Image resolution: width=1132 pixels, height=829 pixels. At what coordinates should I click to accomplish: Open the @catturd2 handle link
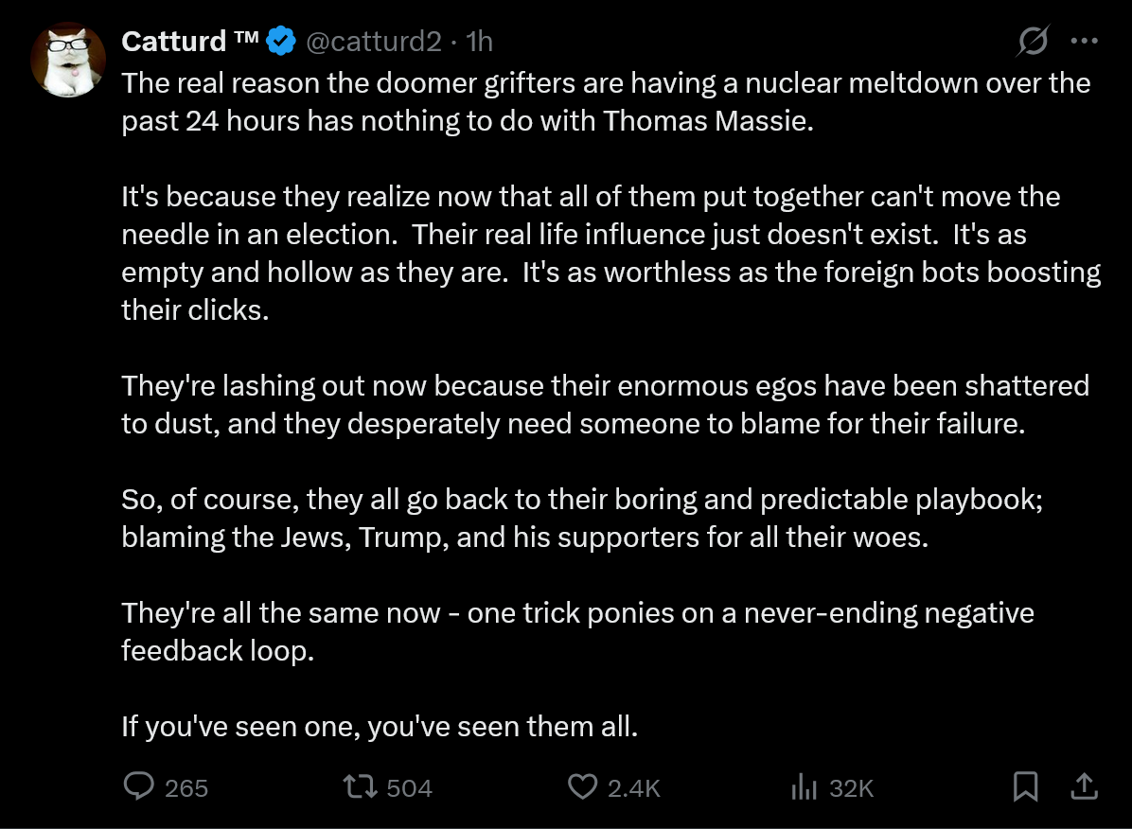[373, 41]
